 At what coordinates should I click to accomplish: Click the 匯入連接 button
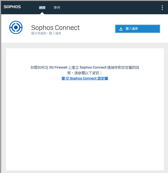coord(138,29)
